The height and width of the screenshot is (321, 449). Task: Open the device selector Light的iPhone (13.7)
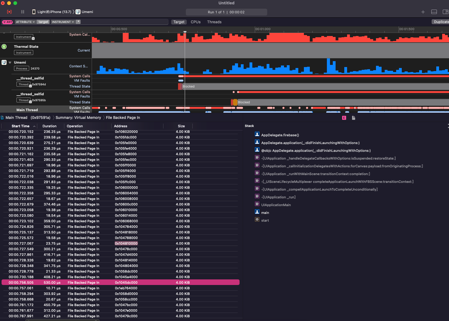coord(52,12)
